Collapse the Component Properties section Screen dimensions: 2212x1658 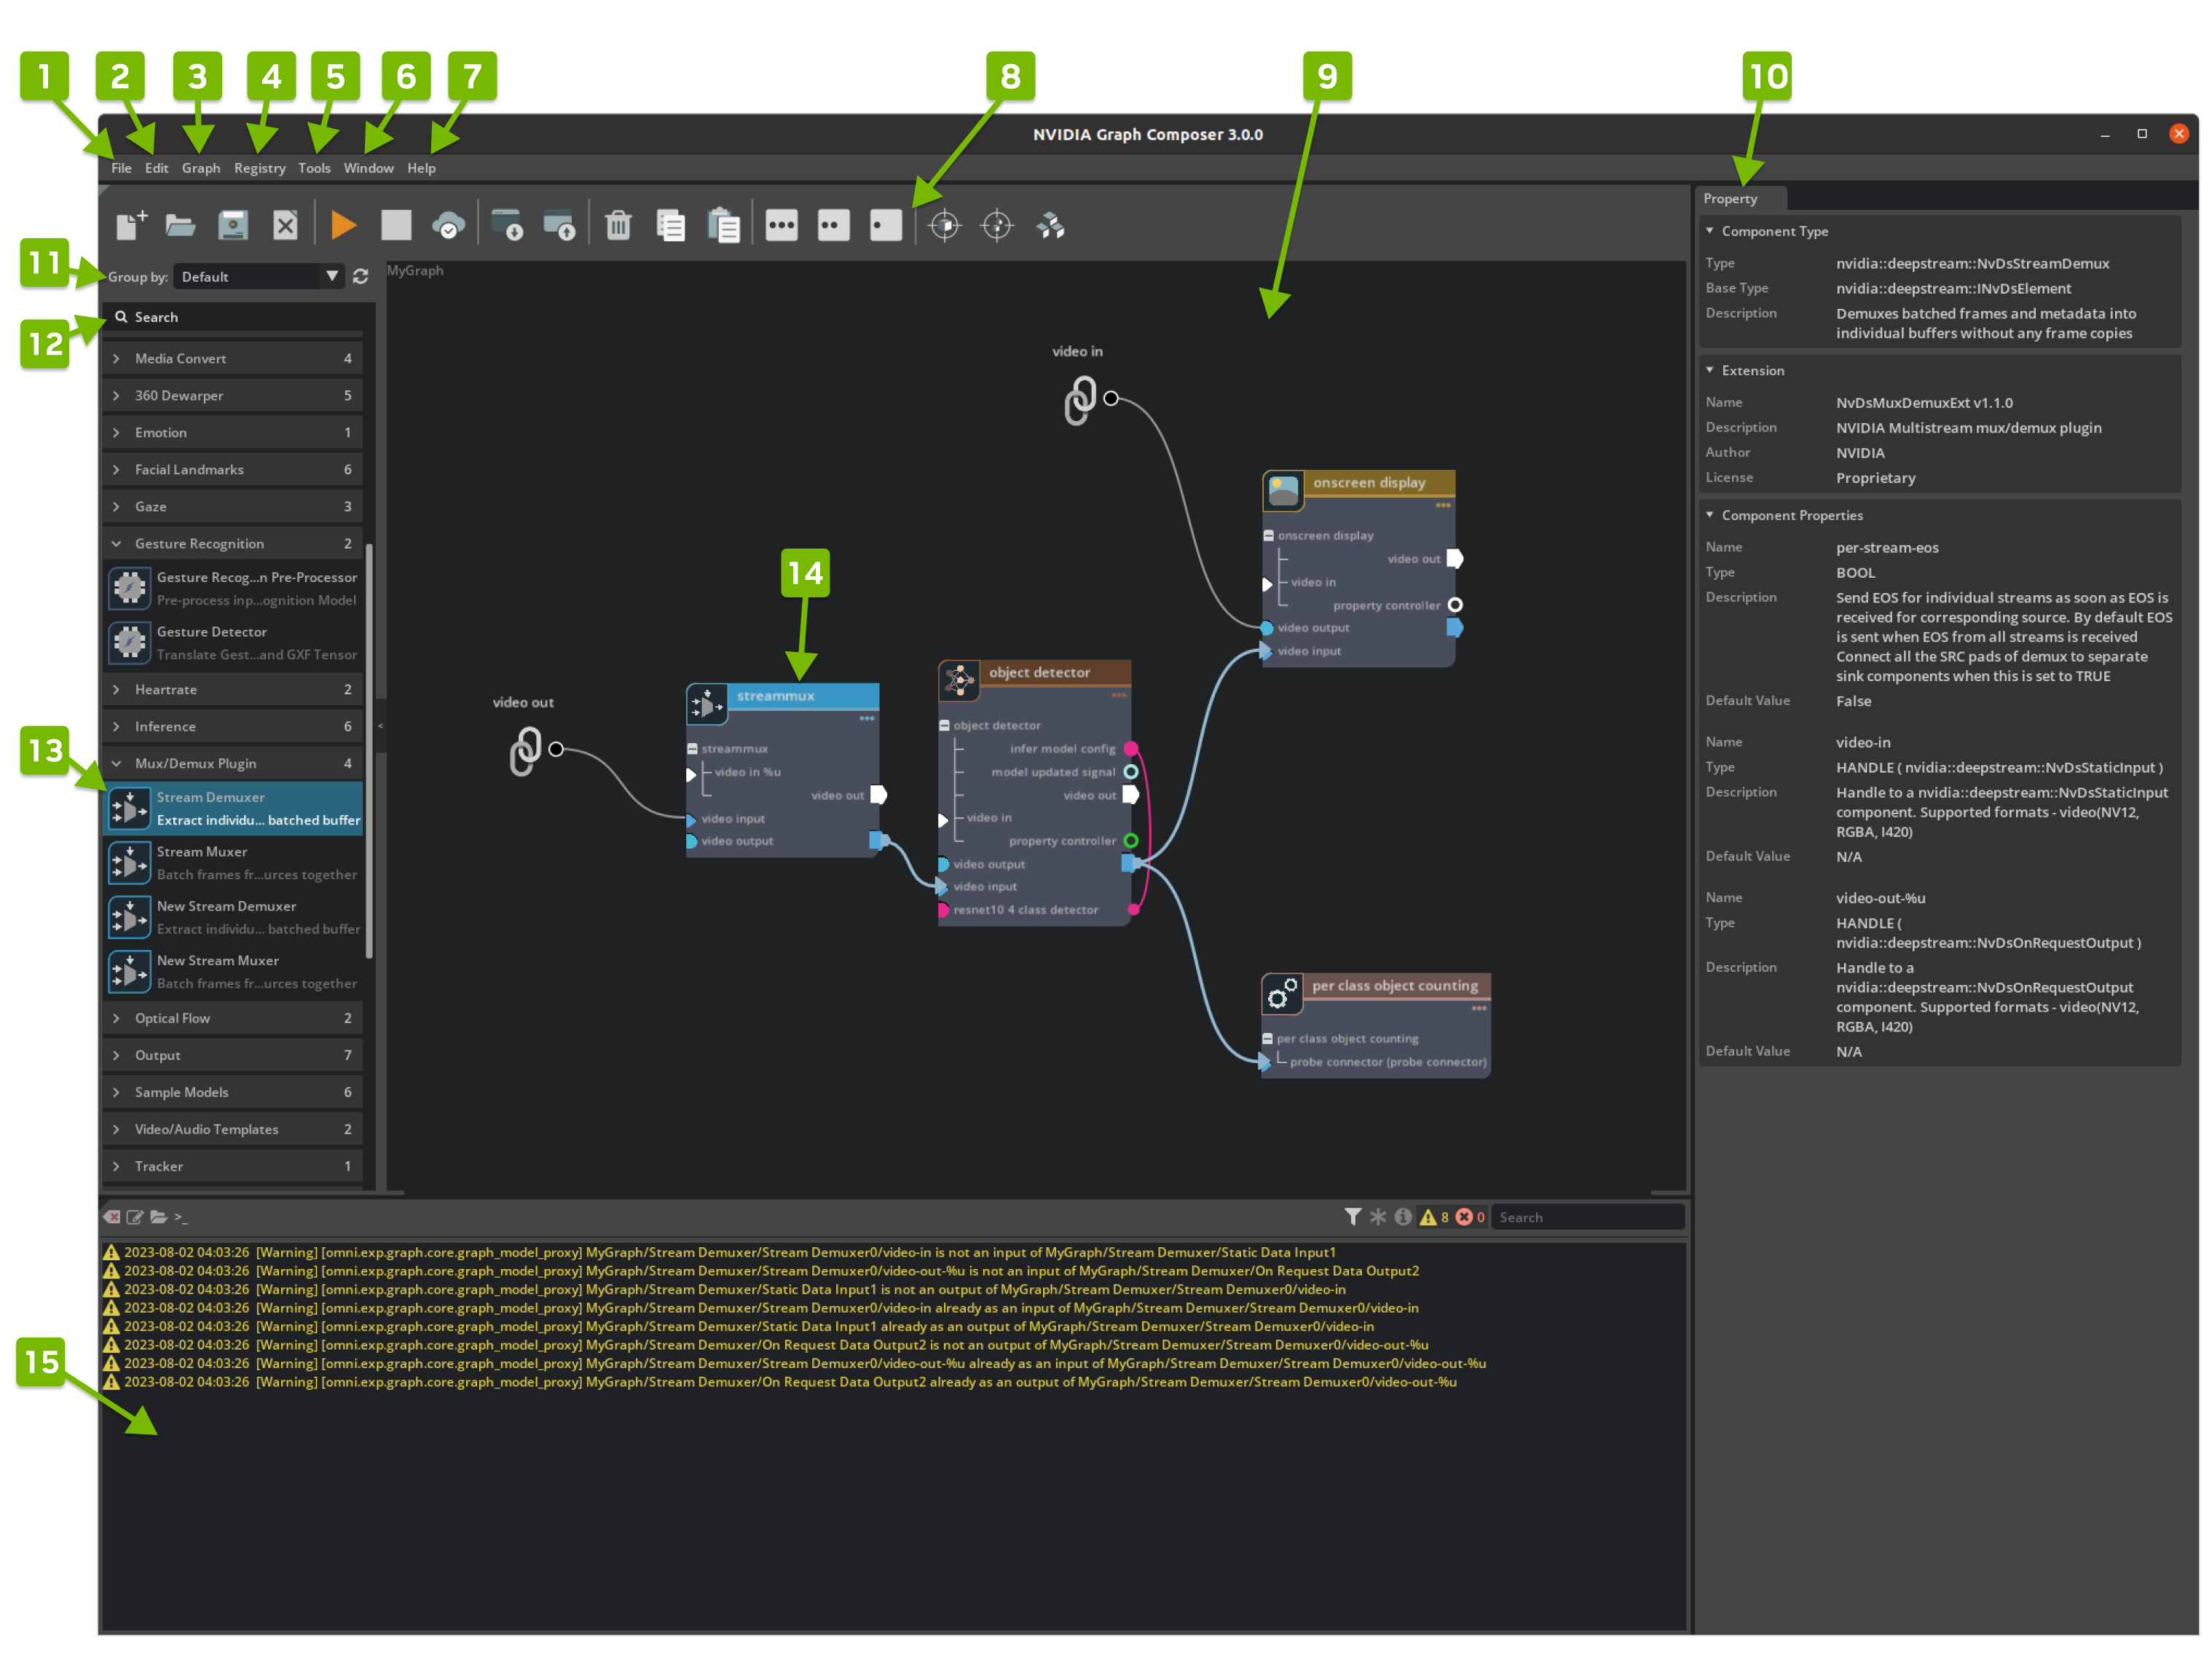point(1710,515)
